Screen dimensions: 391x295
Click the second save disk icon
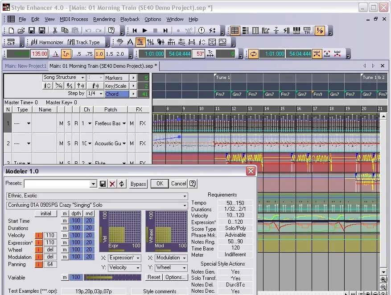(42, 31)
